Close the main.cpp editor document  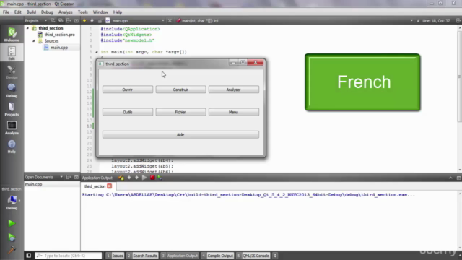pos(170,21)
